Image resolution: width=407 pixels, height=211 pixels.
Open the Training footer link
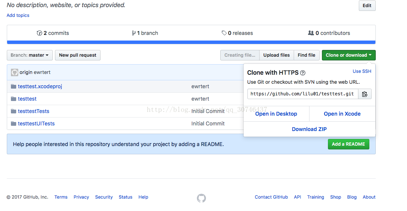click(x=316, y=197)
